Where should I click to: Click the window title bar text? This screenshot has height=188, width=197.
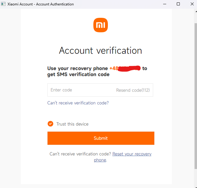click(41, 4)
